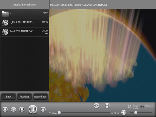156x117 pixels.
Task: Click film reel icon of 4.00 KB file
Action: (x=5, y=23)
